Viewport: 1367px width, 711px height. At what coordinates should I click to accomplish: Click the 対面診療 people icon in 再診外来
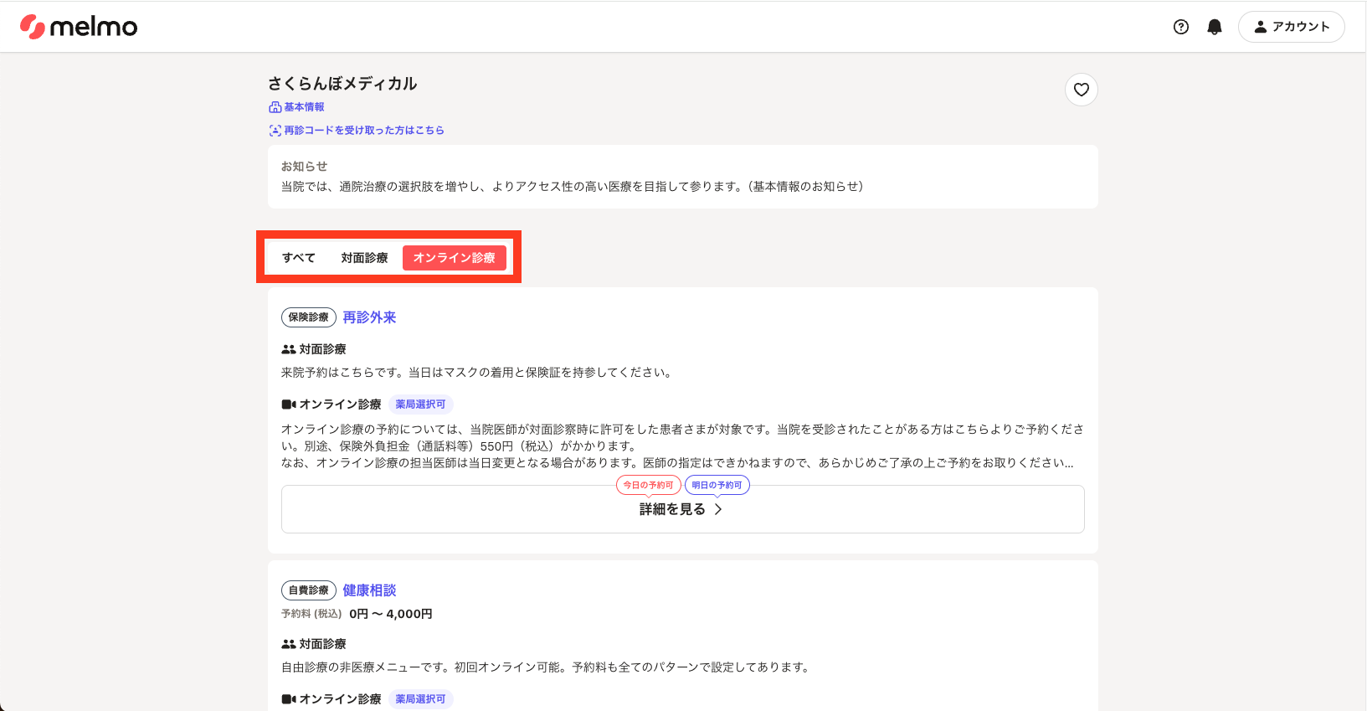point(289,349)
